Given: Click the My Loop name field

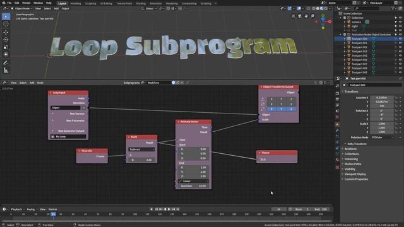Looking at the screenshot, I should pos(68,137).
